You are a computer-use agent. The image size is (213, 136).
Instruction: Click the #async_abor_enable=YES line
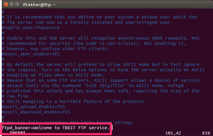[31, 54]
